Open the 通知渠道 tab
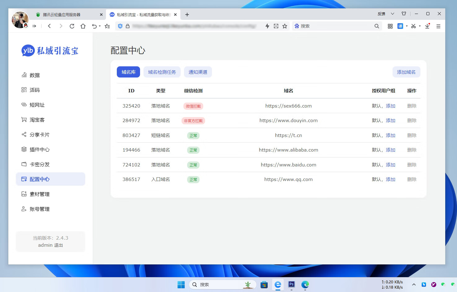The height and width of the screenshot is (292, 457). (x=198, y=72)
